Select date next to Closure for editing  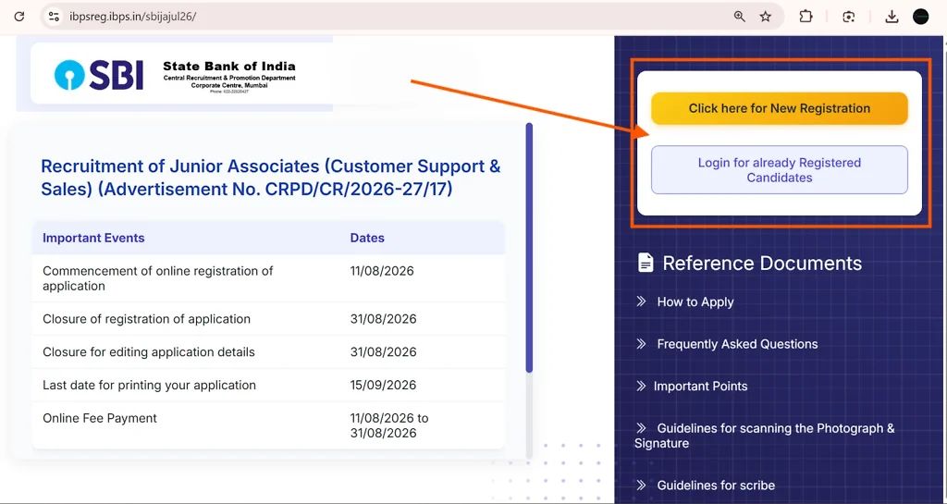click(383, 352)
